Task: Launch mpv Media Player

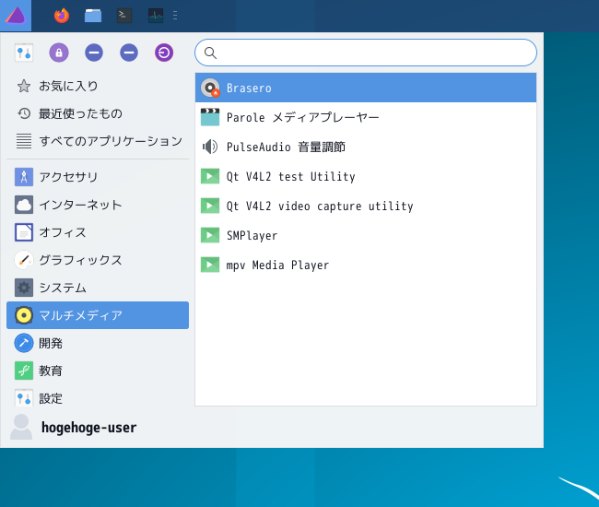Action: tap(366, 265)
